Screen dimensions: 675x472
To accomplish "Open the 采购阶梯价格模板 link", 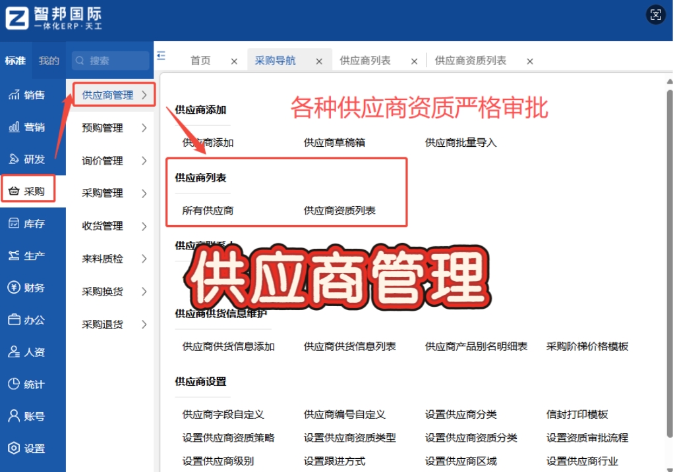I will [587, 346].
